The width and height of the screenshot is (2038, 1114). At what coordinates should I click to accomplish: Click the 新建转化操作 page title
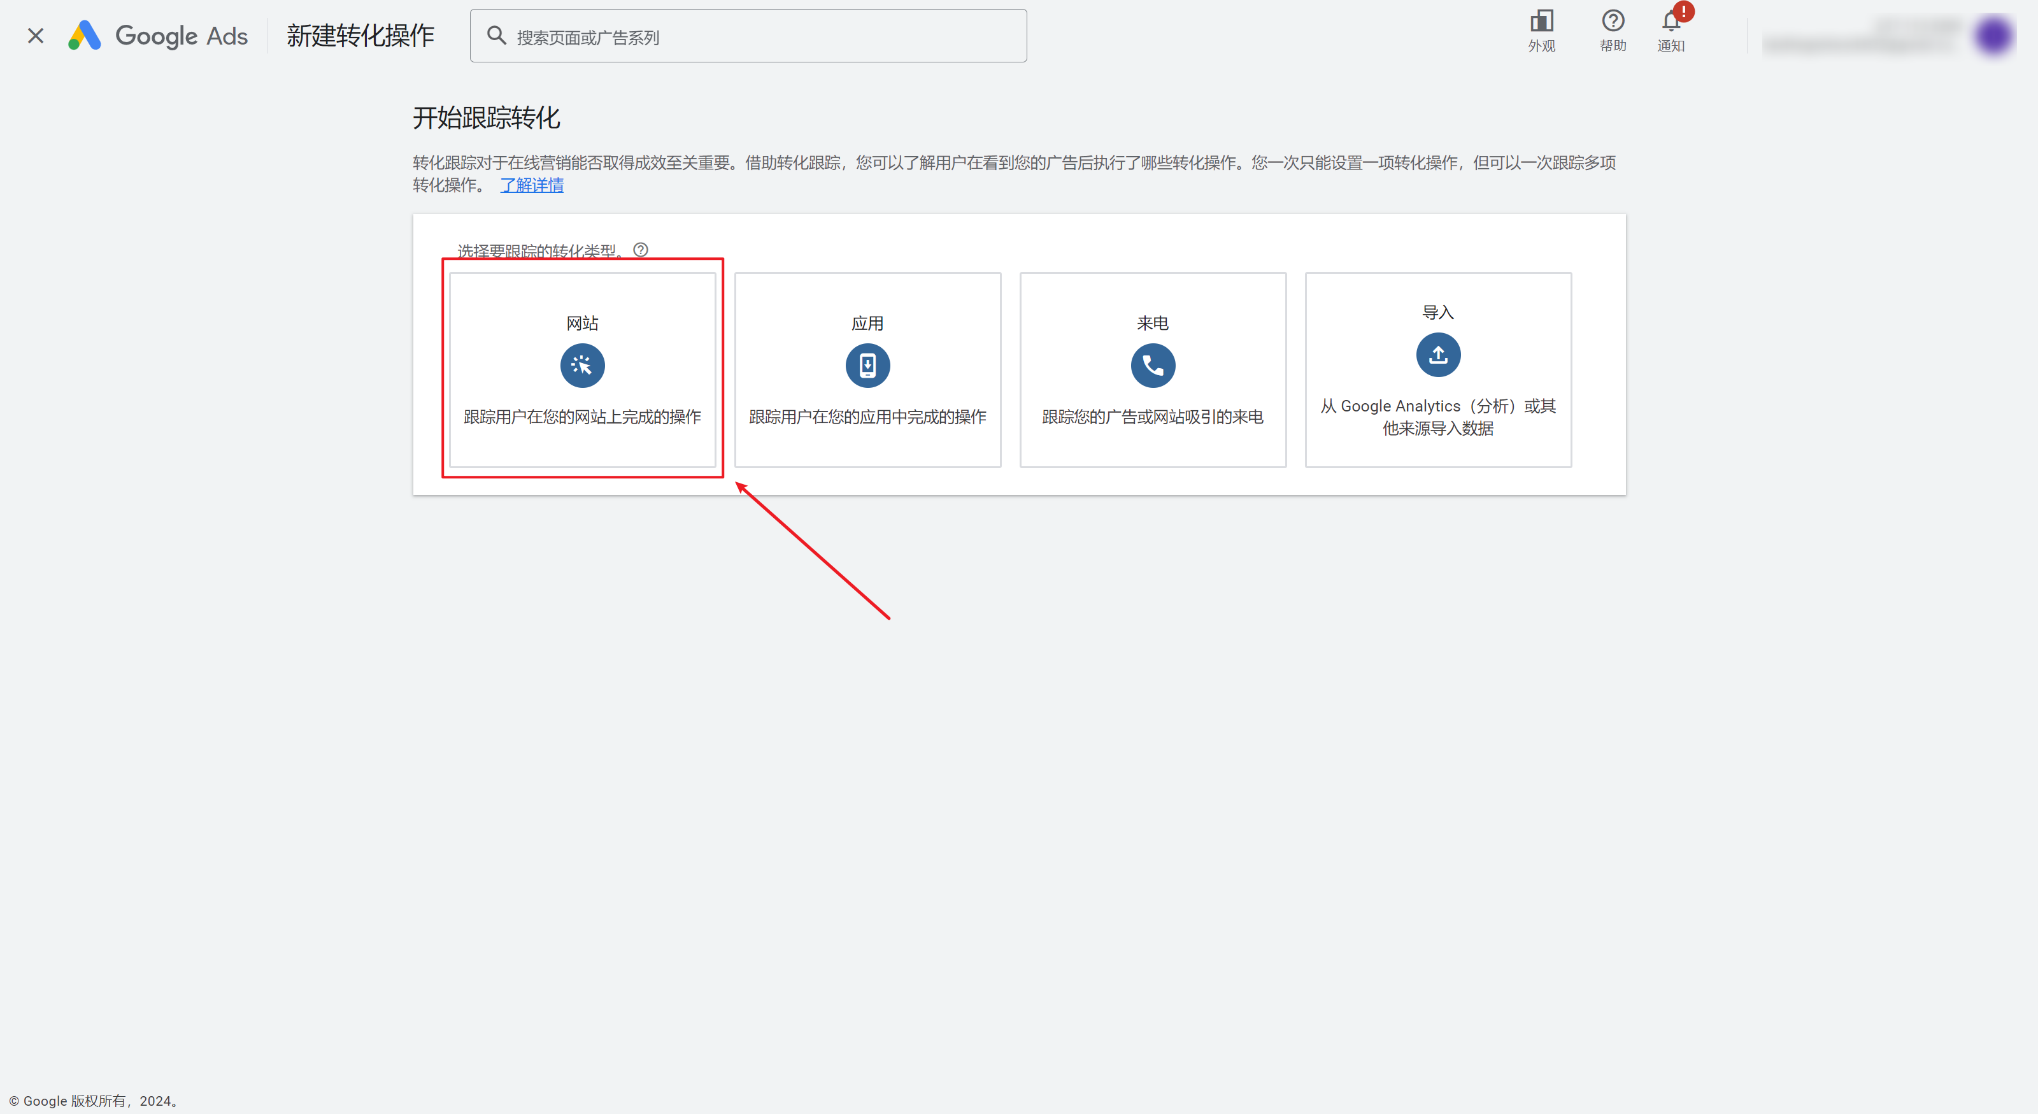click(360, 36)
